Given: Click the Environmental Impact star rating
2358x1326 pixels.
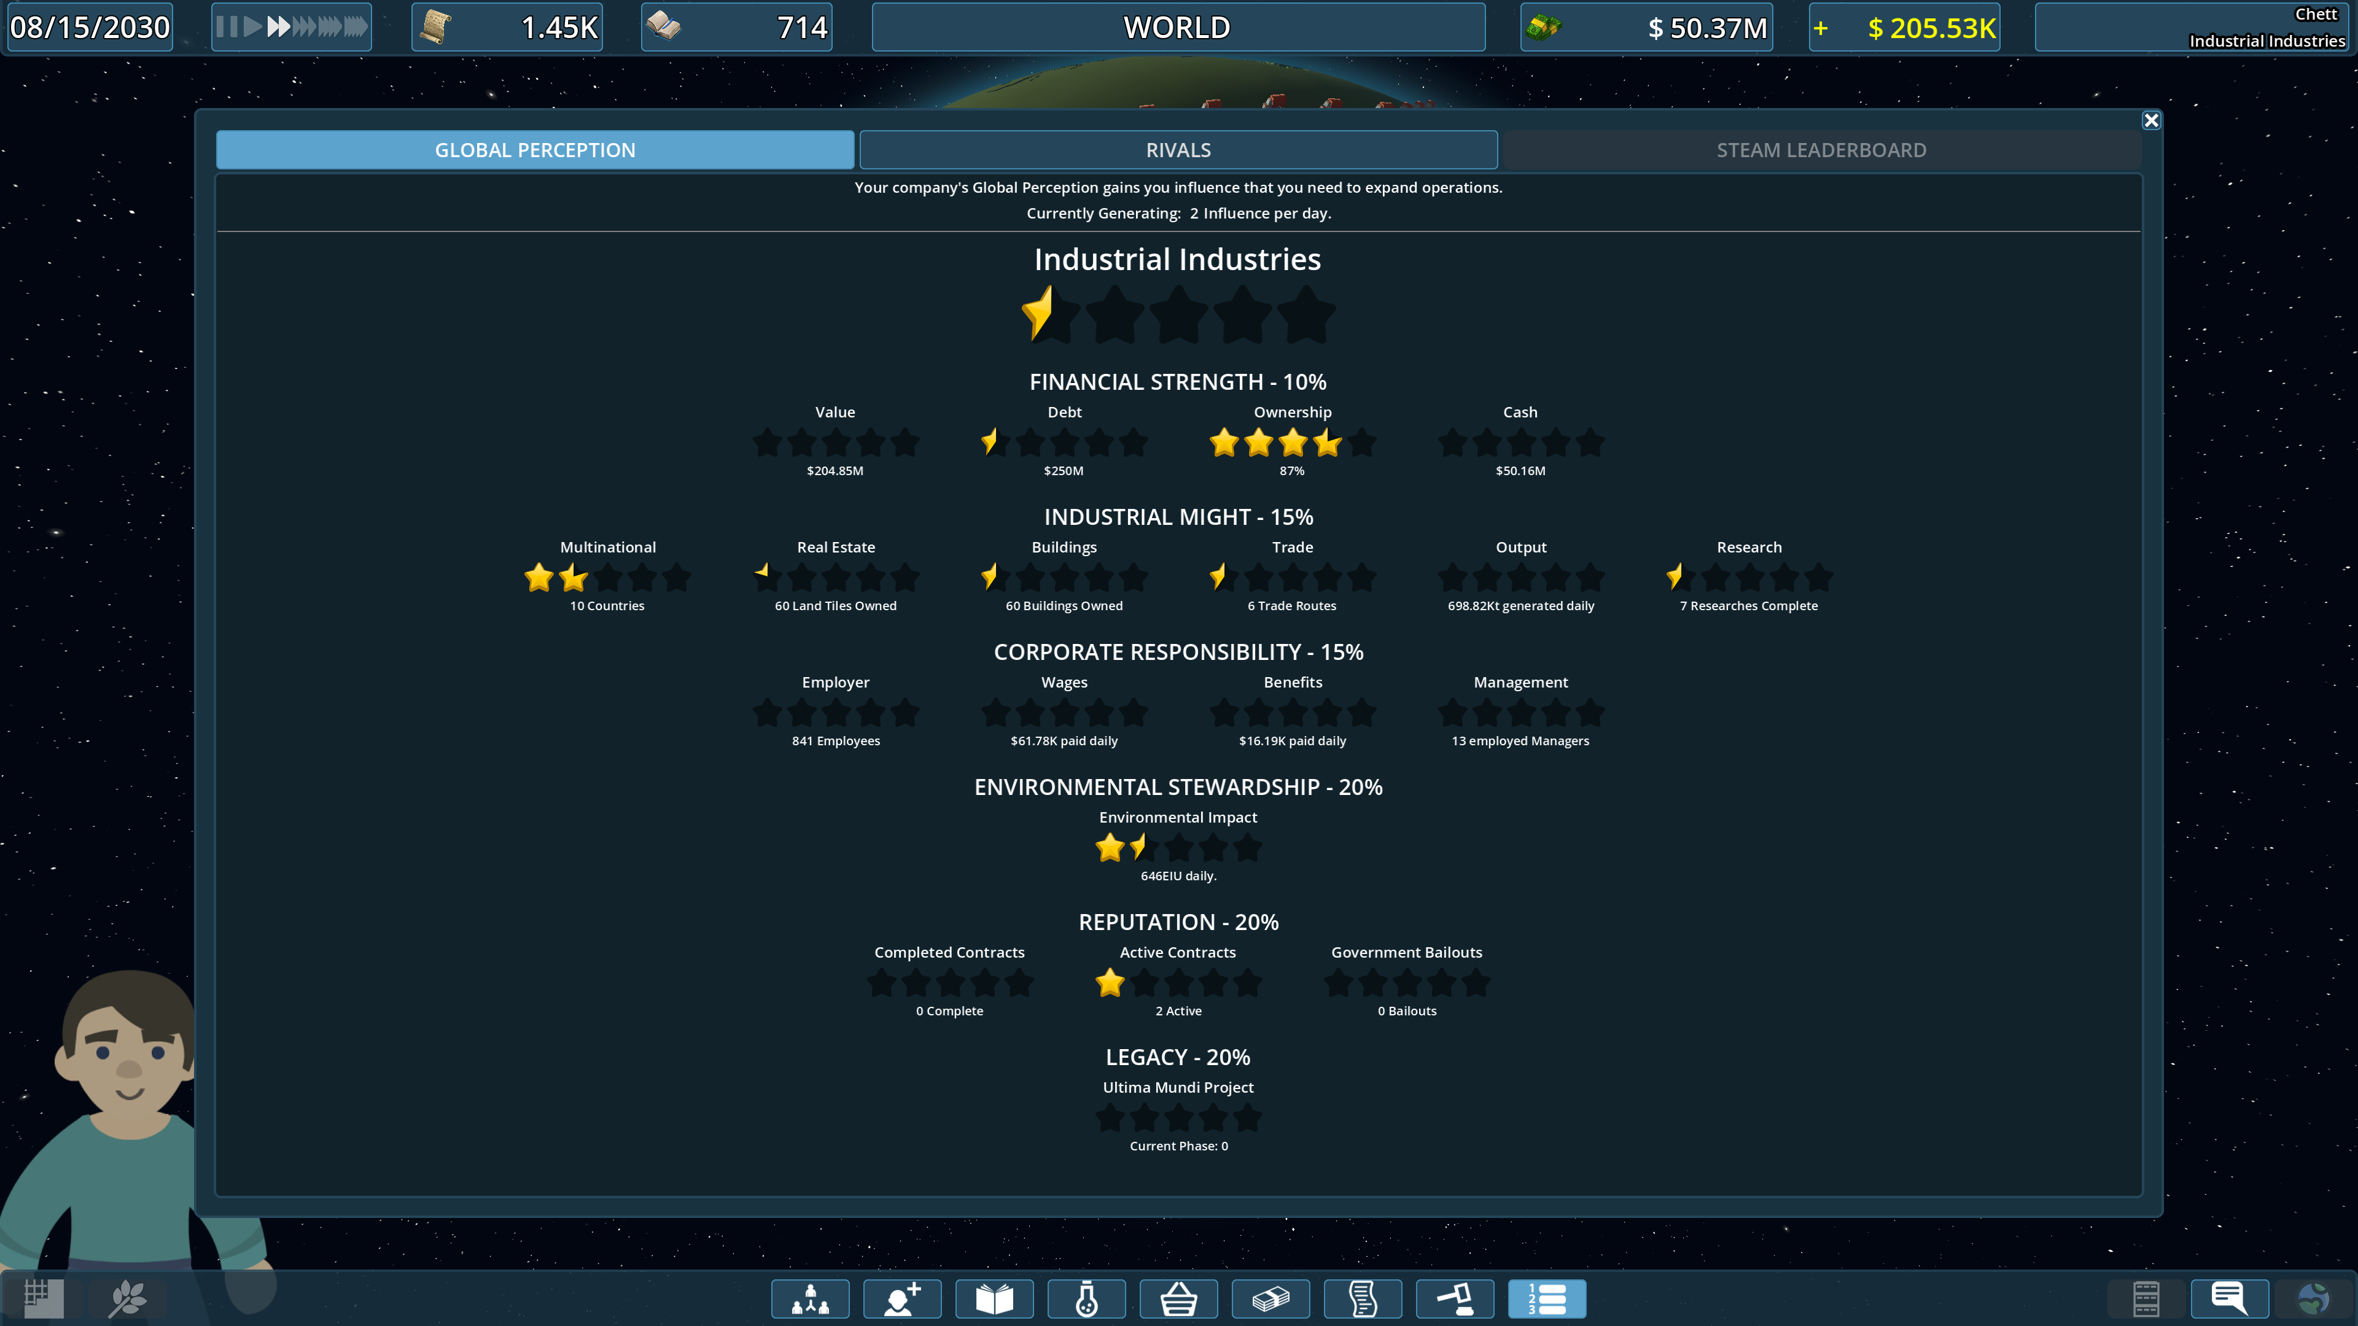Looking at the screenshot, I should [x=1178, y=848].
